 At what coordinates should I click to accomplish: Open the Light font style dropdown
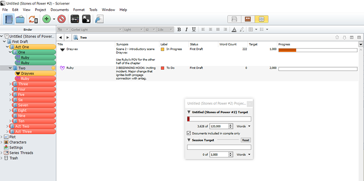tap(133, 29)
